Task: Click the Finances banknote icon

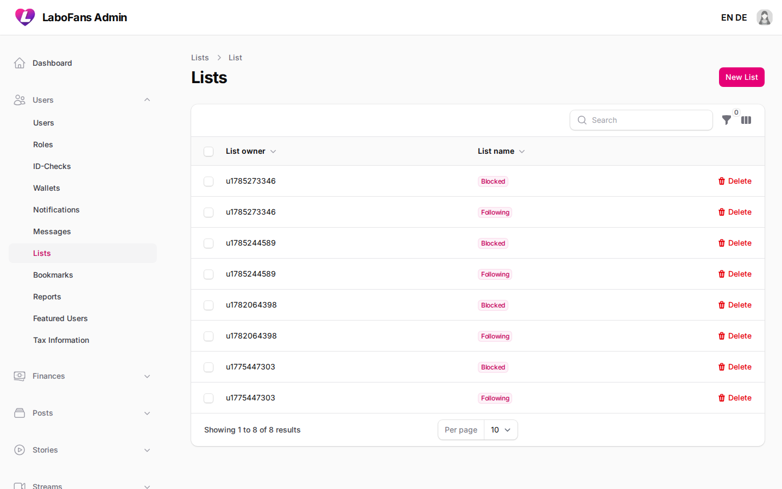Action: click(20, 376)
